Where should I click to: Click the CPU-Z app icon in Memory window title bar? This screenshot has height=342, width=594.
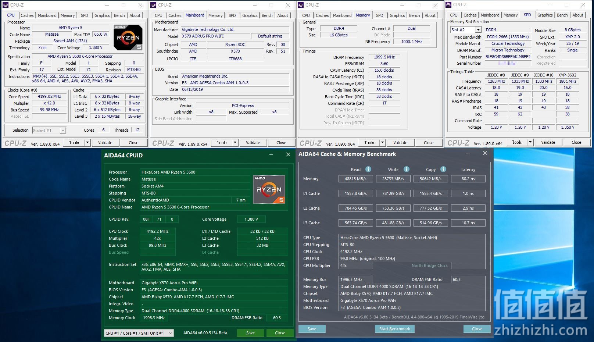(301, 5)
